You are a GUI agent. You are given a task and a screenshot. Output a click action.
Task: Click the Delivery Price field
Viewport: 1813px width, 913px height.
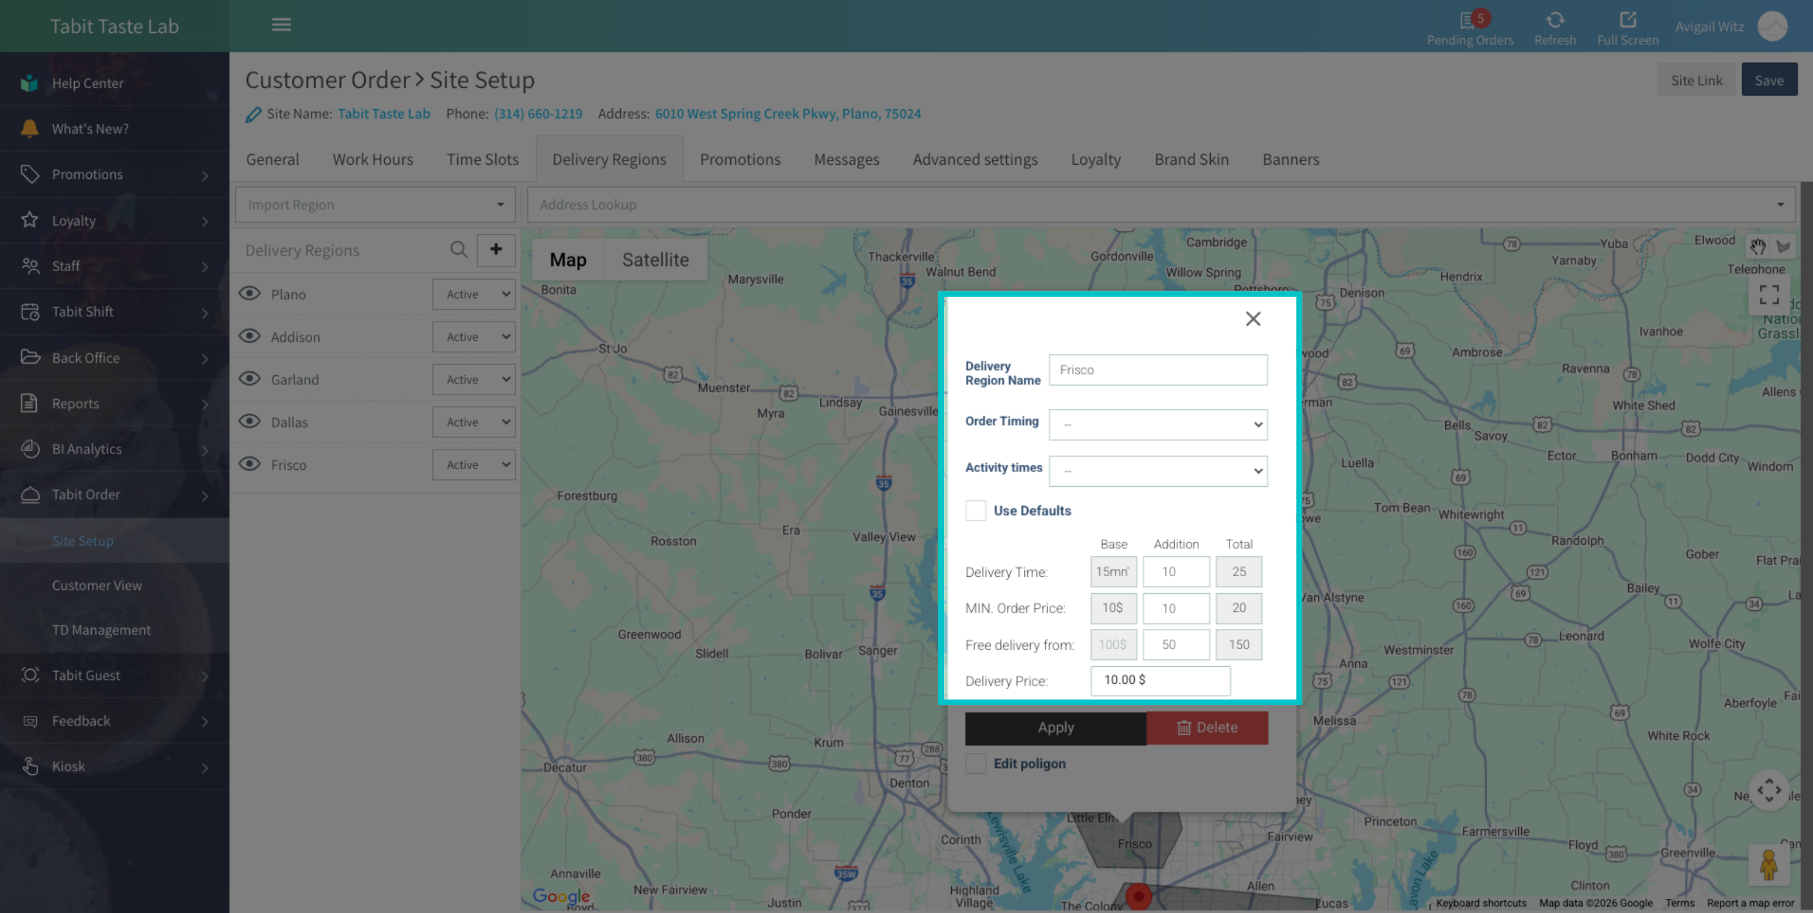1160,680
